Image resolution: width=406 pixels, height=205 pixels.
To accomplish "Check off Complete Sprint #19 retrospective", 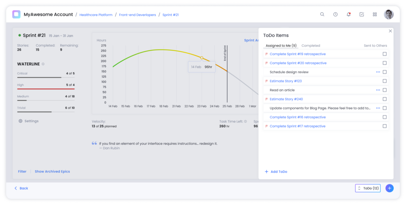I will 385,54.
